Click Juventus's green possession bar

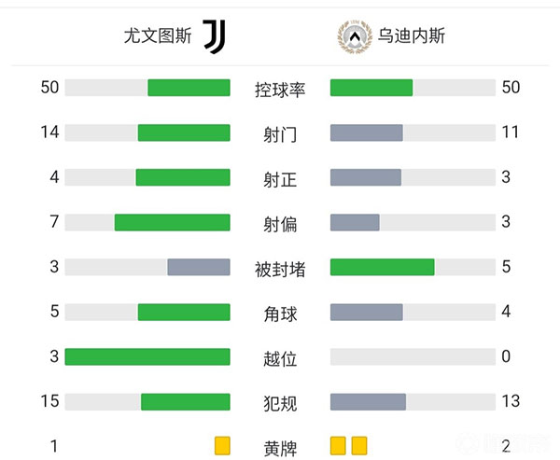coord(189,88)
